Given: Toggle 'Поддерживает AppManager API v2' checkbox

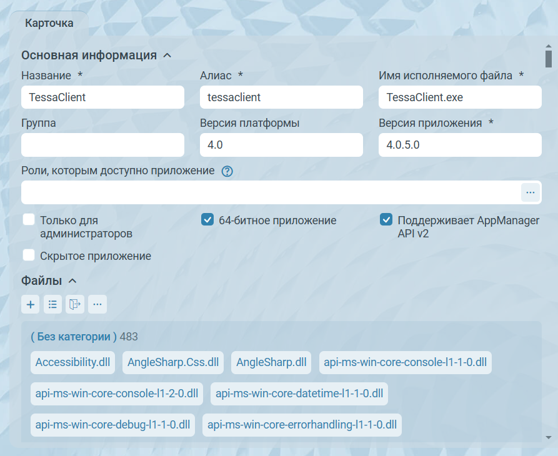Looking at the screenshot, I should click(386, 220).
